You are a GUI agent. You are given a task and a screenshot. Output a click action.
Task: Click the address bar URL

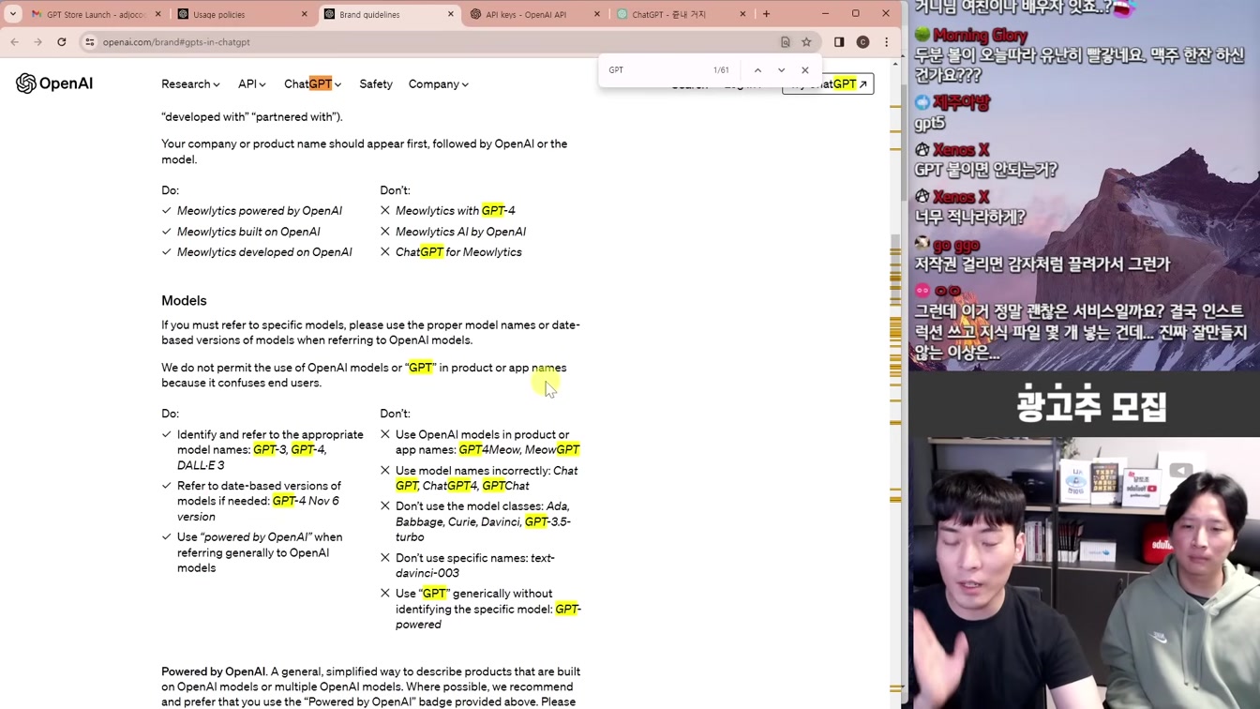[x=176, y=42]
